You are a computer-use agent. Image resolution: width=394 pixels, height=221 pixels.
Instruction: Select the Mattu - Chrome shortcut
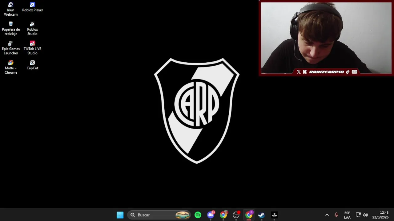(x=11, y=67)
